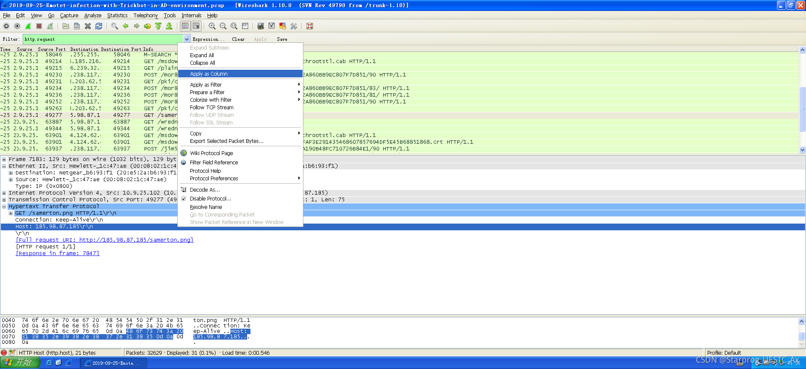Open Wiki Protocol Page entry
The width and height of the screenshot is (806, 369).
(x=240, y=153)
